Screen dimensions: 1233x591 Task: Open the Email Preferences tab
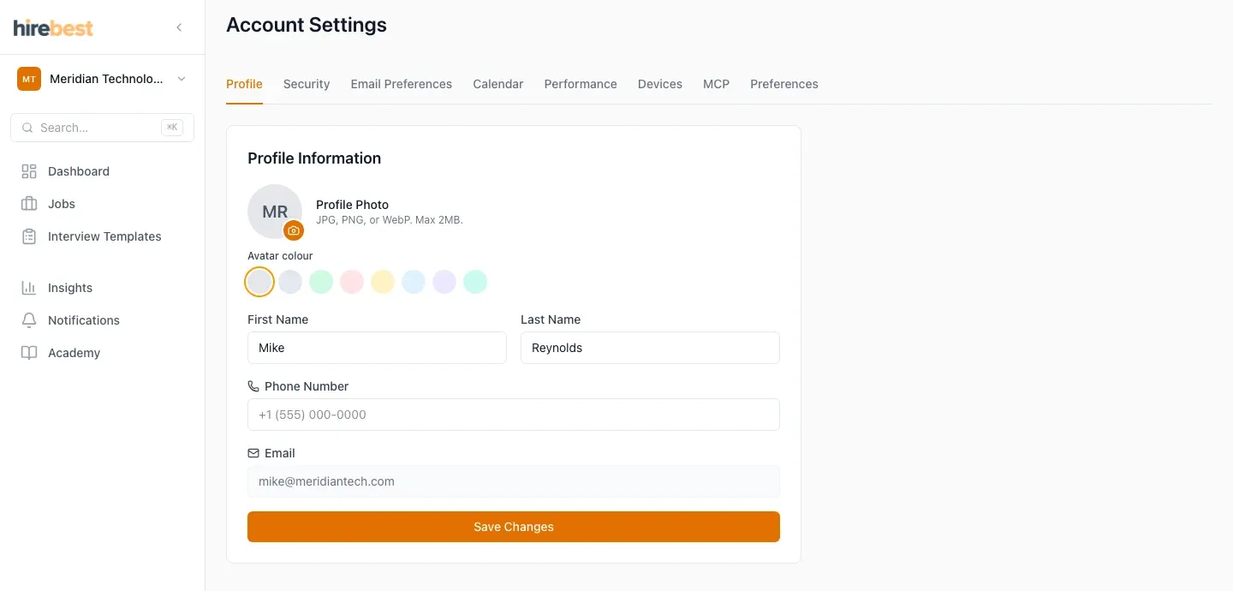[401, 84]
